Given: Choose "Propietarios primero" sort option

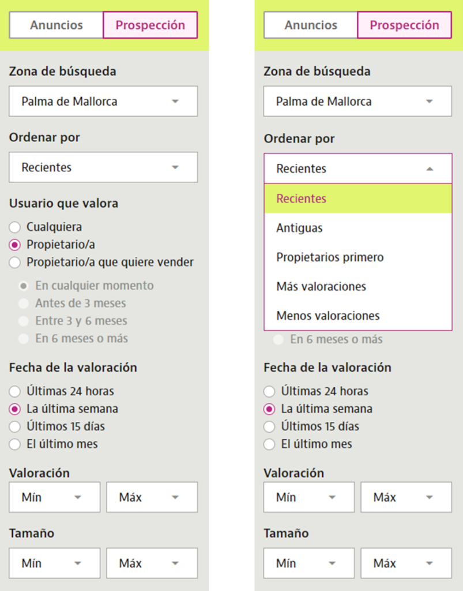Looking at the screenshot, I should pos(330,257).
